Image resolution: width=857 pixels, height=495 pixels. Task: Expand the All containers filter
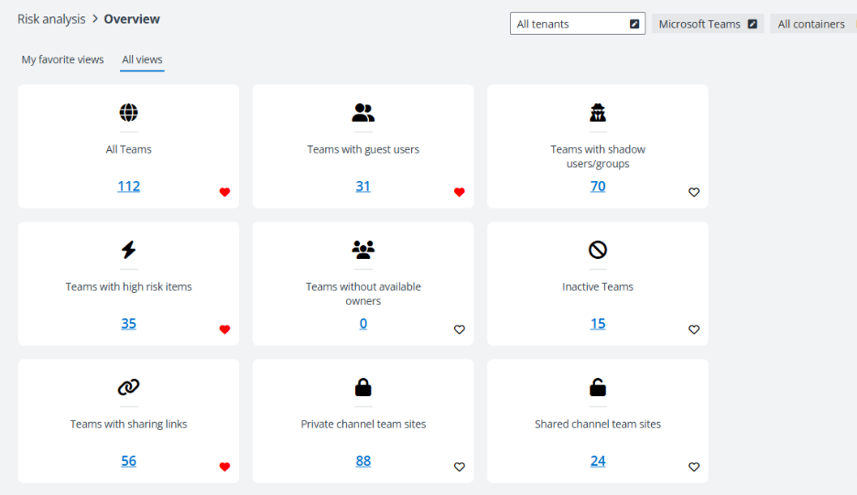(812, 24)
